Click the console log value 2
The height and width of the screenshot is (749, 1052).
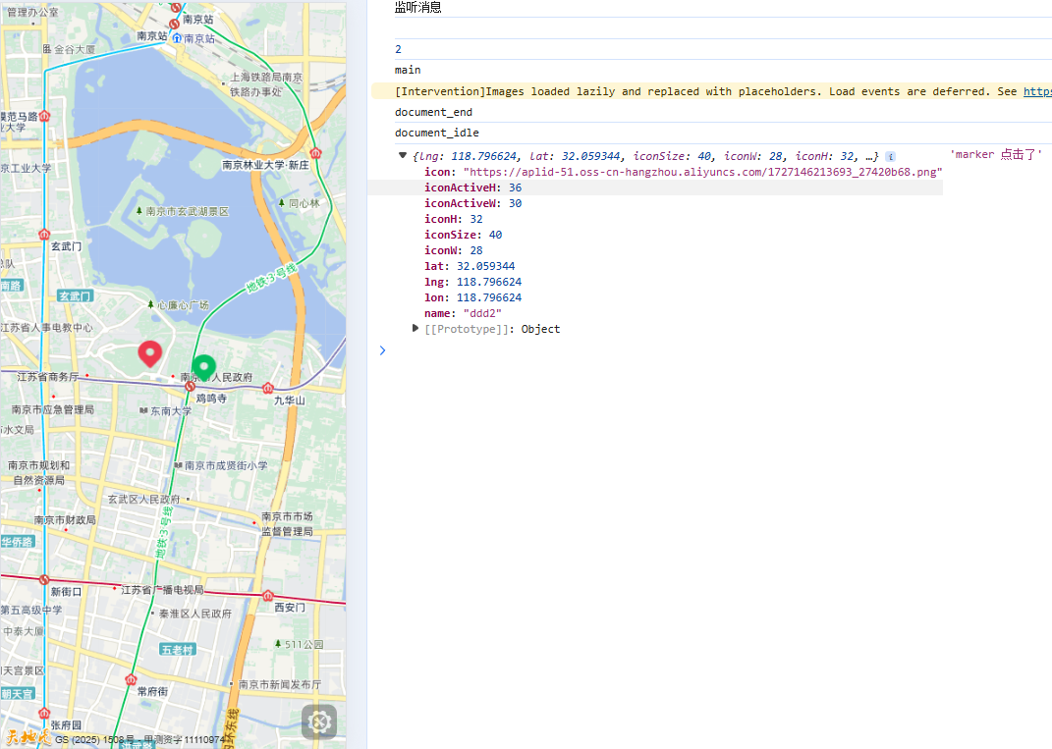pos(398,49)
